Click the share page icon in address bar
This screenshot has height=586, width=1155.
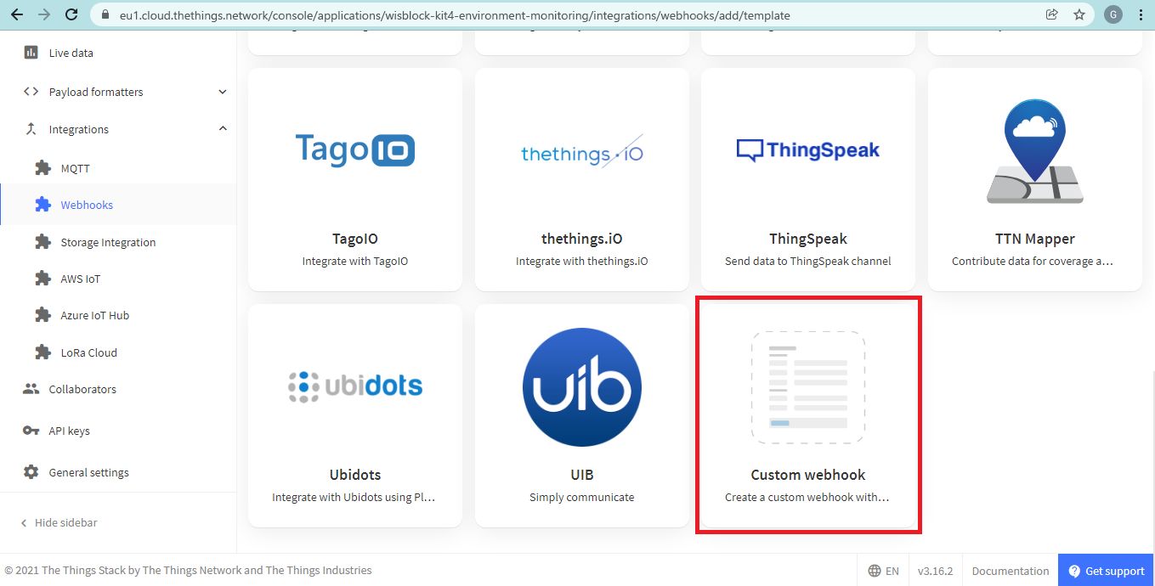pyautogui.click(x=1052, y=14)
